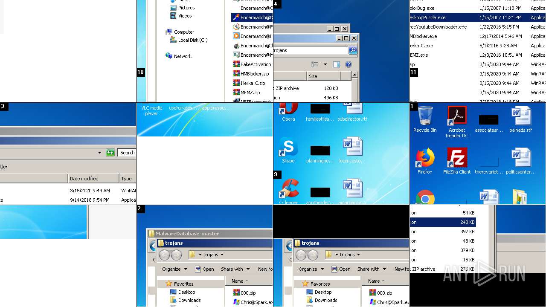Screen dimensions: 546x307
Task: Select the Endermanch@H file row
Action: click(252, 36)
